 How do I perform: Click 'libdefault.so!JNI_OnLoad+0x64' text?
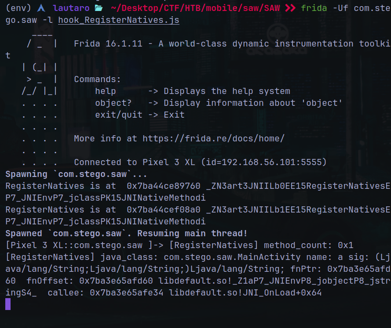(245, 293)
